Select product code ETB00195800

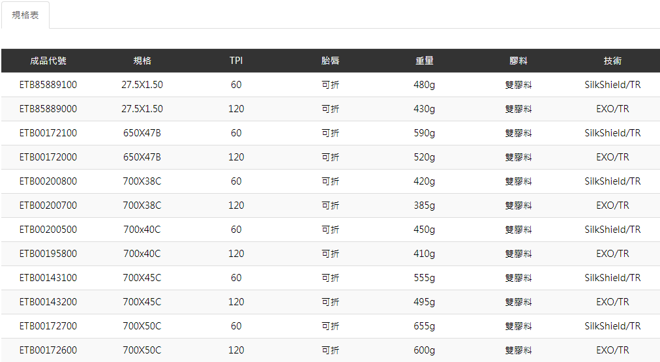tap(48, 254)
